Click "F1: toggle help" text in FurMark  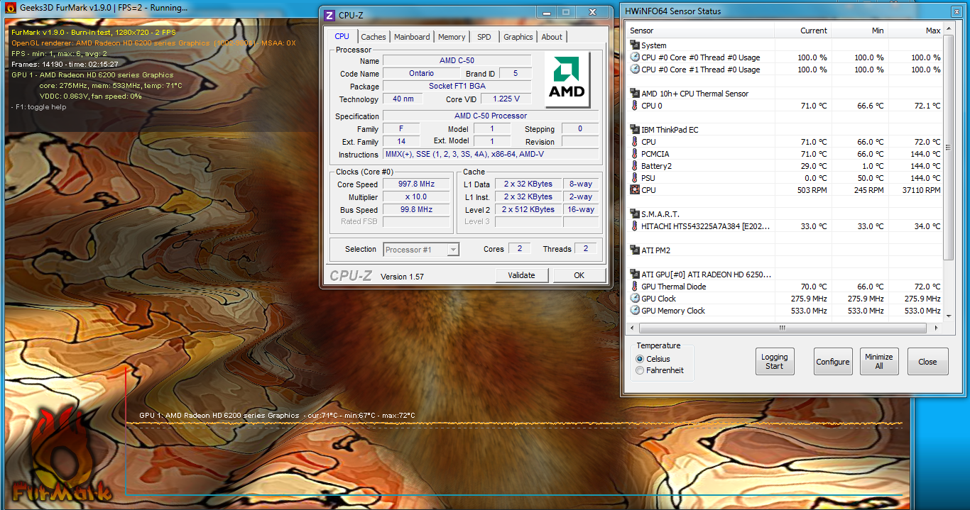click(41, 107)
